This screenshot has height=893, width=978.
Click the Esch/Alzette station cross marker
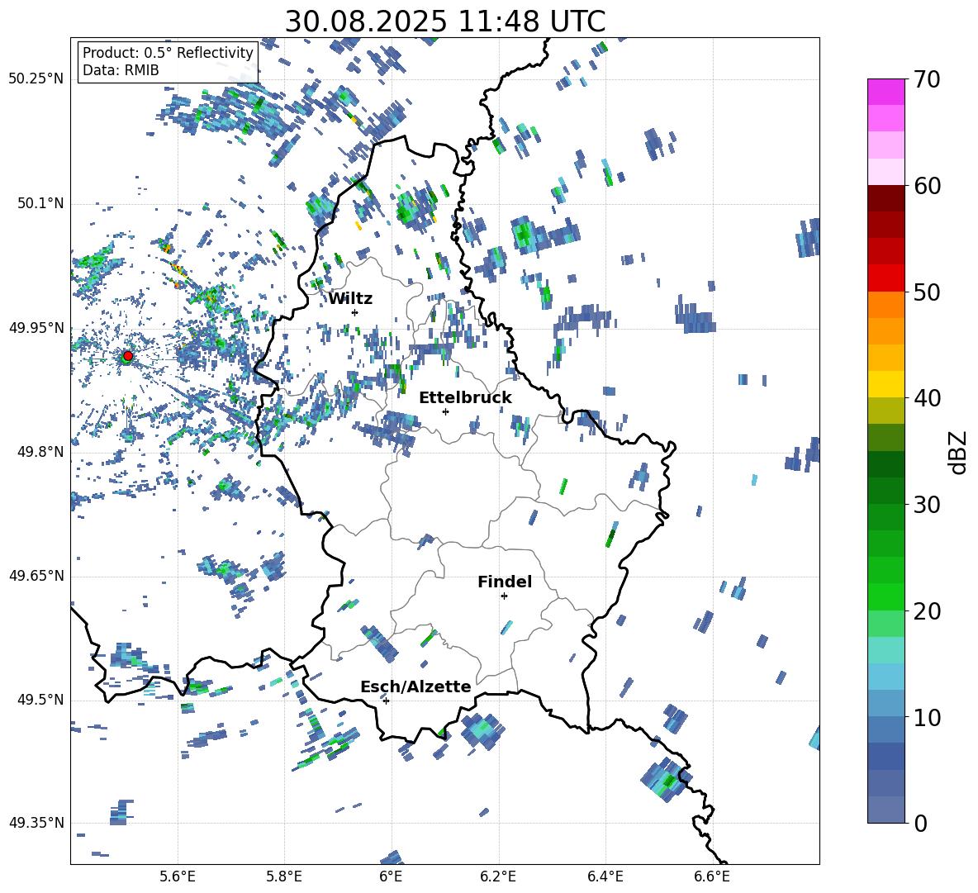[x=386, y=701]
